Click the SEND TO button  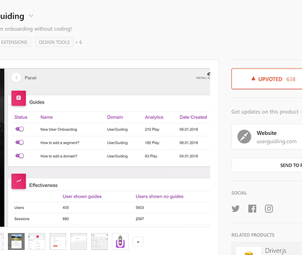point(267,165)
